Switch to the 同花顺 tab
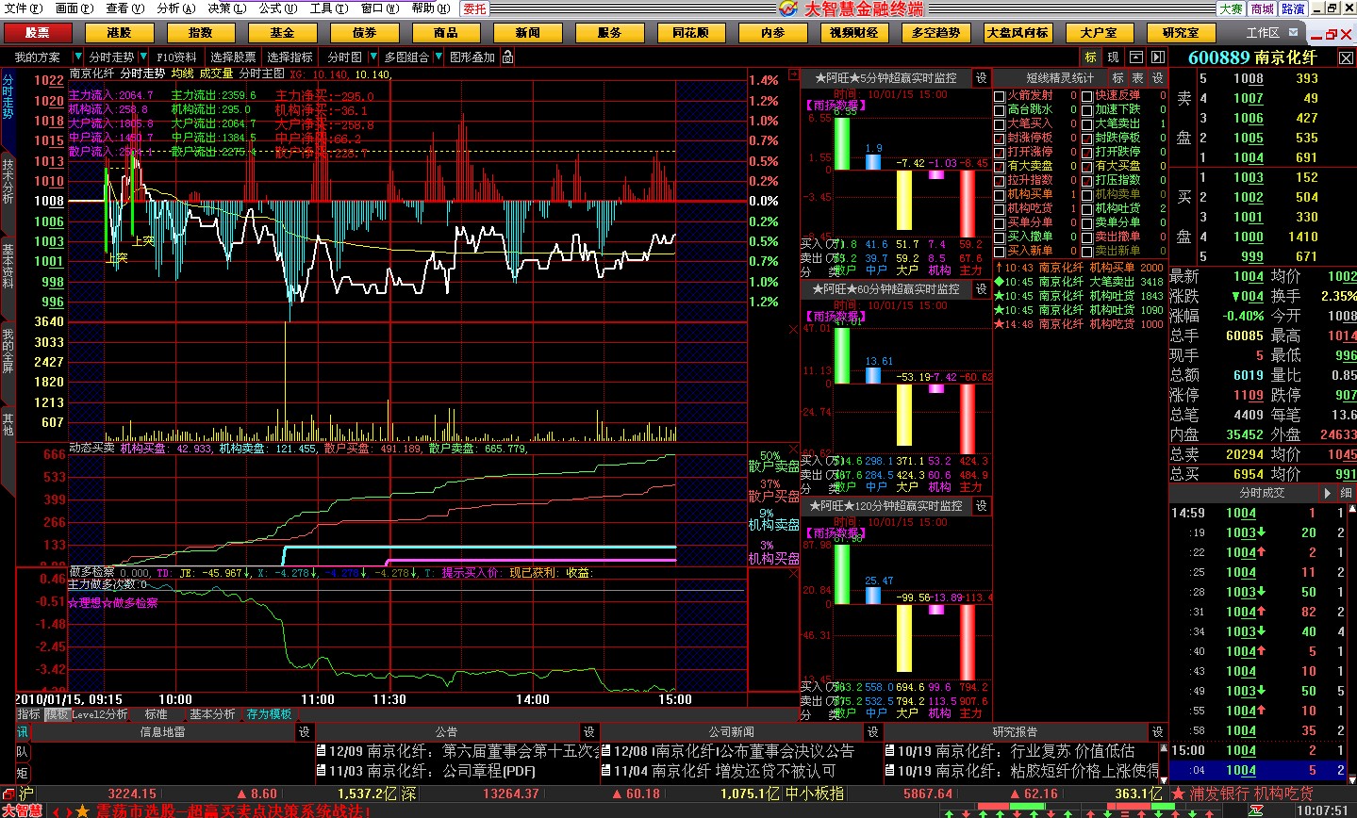This screenshot has height=818, width=1357. pos(690,33)
